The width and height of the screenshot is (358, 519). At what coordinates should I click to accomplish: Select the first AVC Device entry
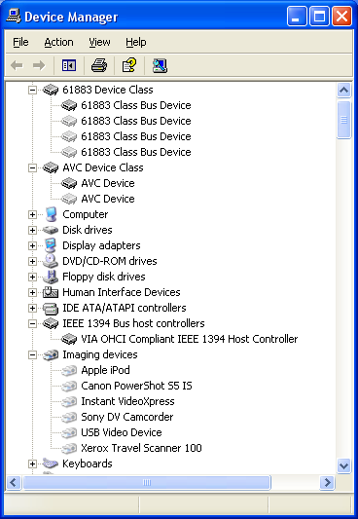(x=108, y=183)
